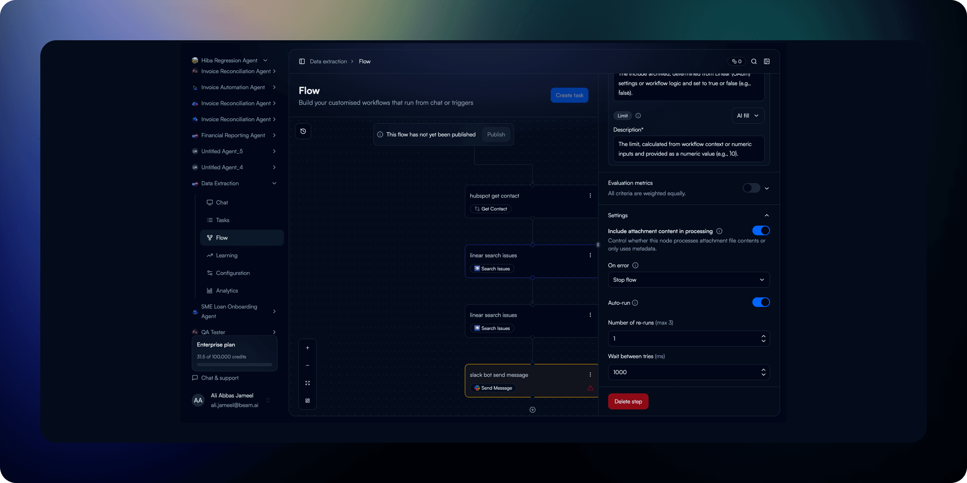Zoom out on the flow canvas
The width and height of the screenshot is (967, 483).
pos(307,365)
